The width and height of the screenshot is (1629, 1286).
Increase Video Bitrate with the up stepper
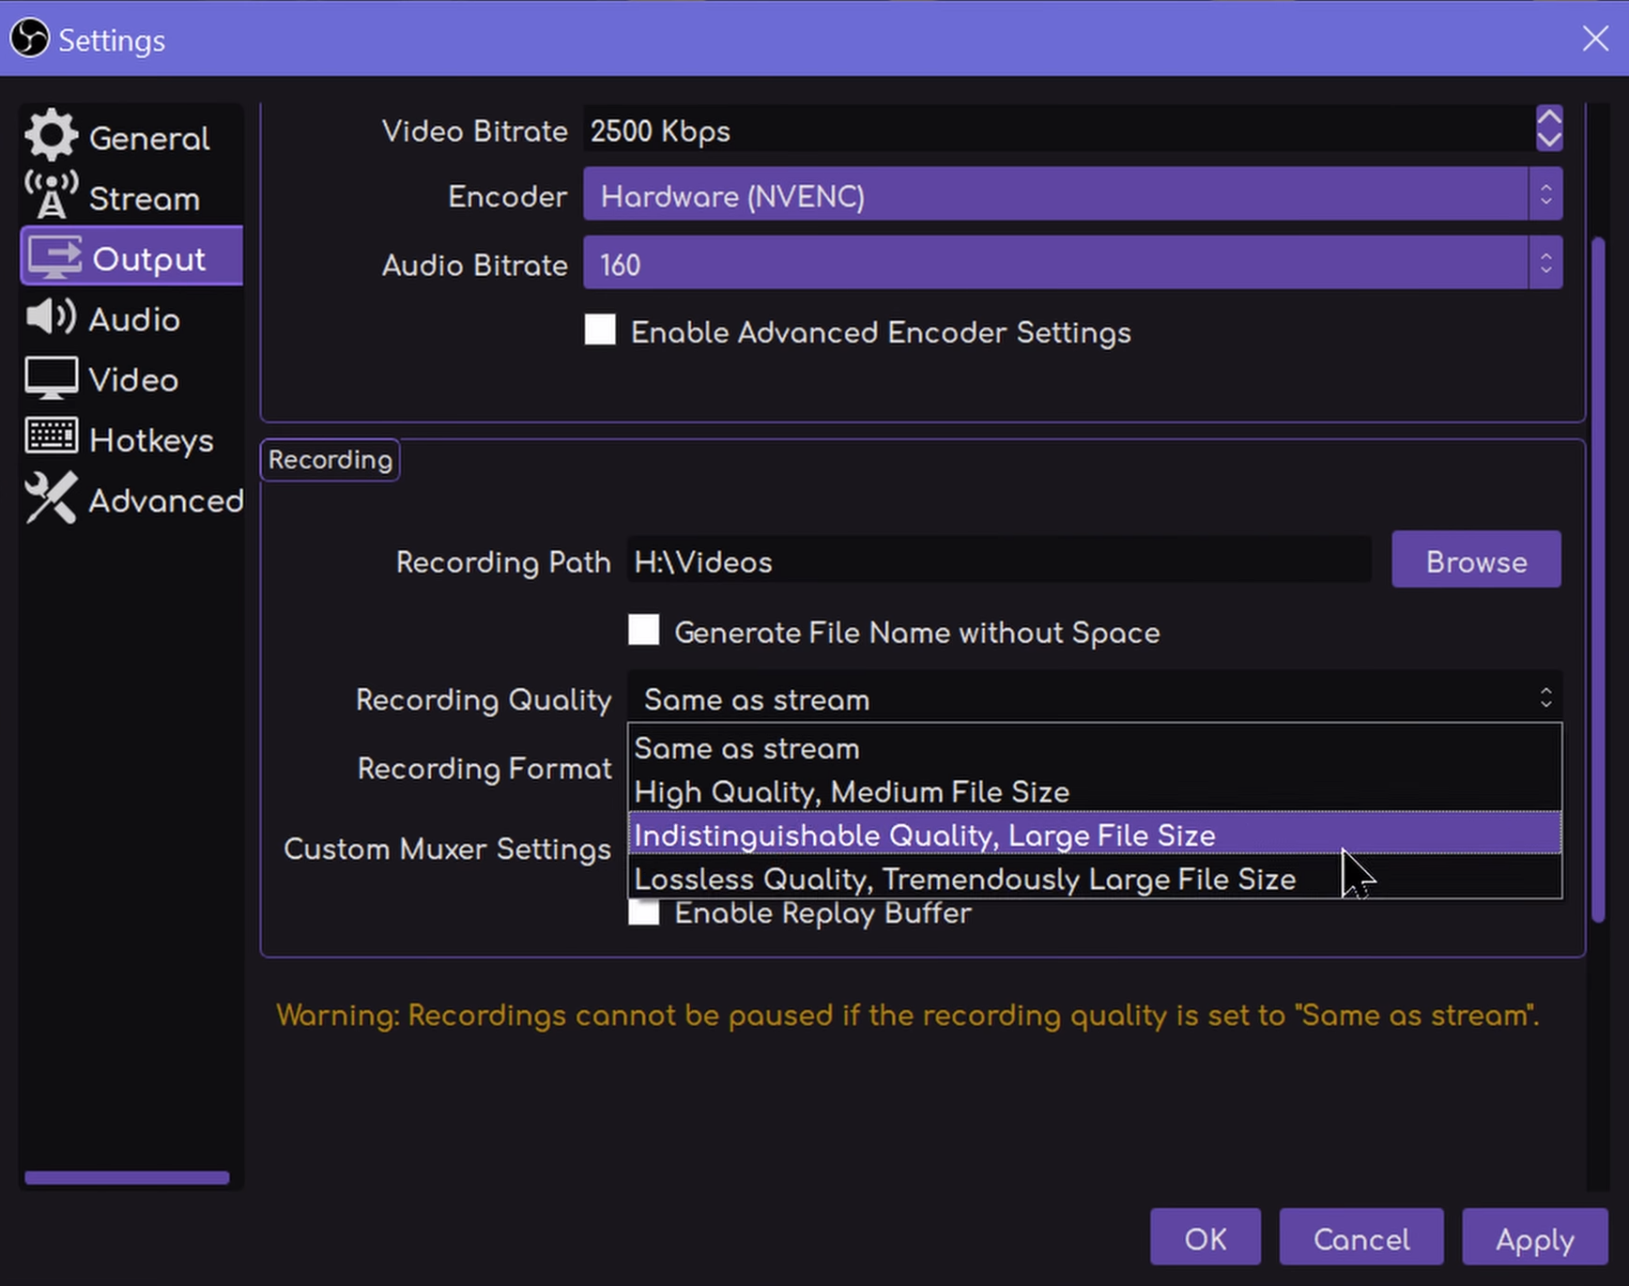(x=1549, y=118)
